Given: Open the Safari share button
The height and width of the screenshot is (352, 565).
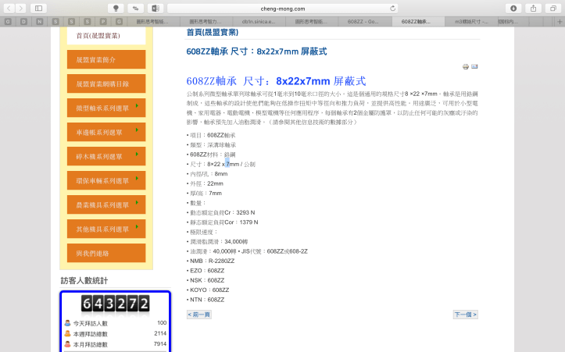Looking at the screenshot, I should coord(535,8).
